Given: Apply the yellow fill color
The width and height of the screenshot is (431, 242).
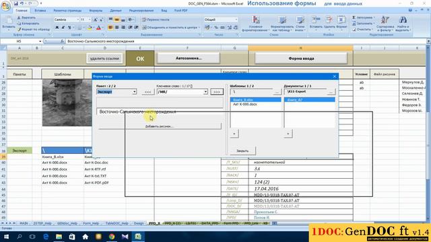Looking at the screenshot, I should pos(90,28).
